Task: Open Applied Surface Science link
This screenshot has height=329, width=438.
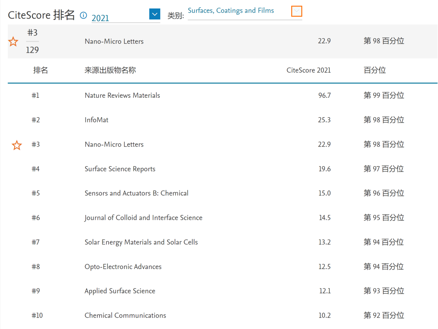Action: 120,291
